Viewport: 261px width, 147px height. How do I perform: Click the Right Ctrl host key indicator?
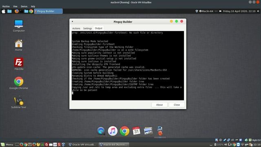coord(257,140)
